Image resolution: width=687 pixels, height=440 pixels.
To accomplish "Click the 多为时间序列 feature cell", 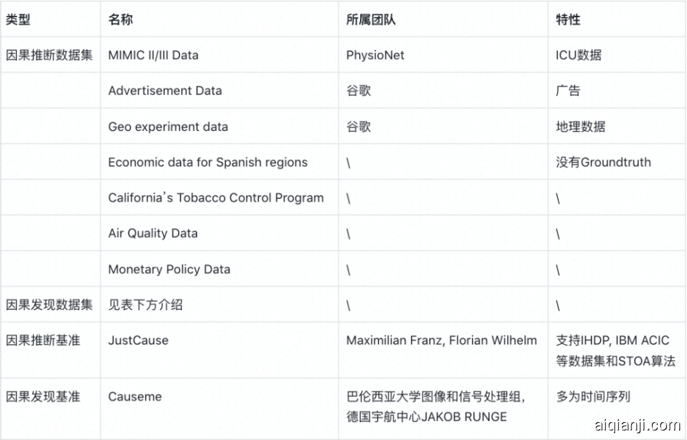I will (x=593, y=397).
